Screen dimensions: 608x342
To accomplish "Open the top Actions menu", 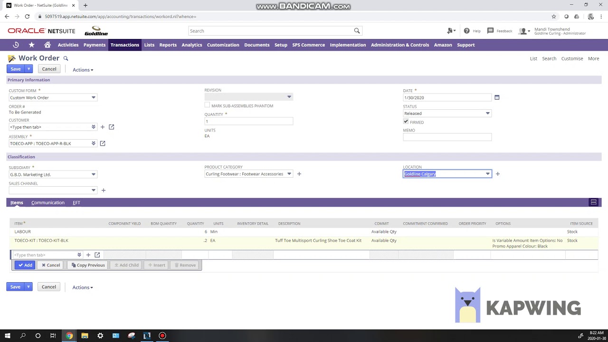I will (x=83, y=70).
